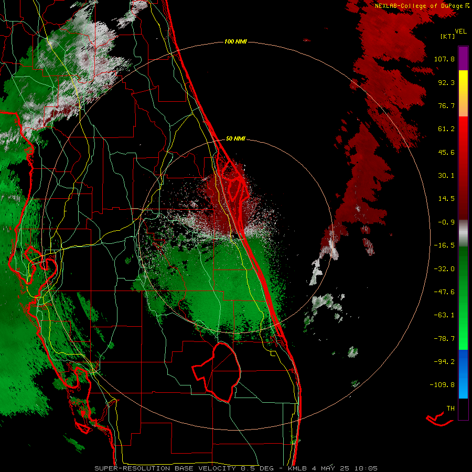Click the 30.1 legend value
Image resolution: width=472 pixels, height=472 pixels.
tap(446, 176)
